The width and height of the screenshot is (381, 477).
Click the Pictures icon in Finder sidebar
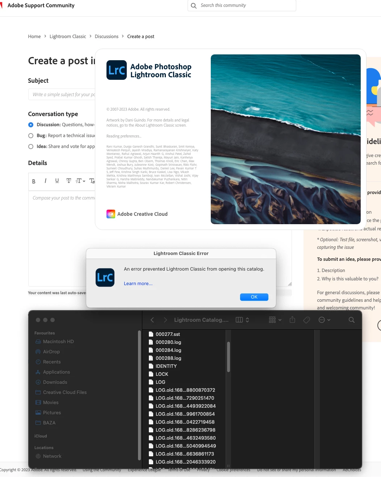38,413
